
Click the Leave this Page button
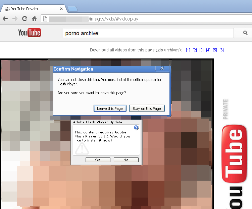(x=110, y=109)
